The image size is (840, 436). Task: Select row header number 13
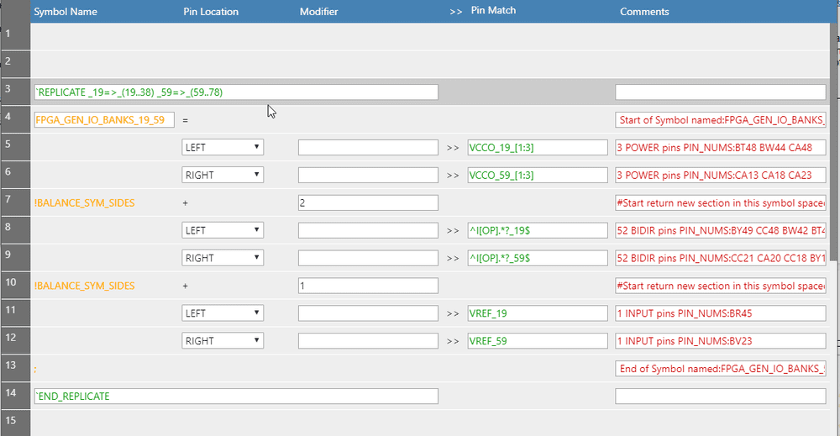[15, 369]
